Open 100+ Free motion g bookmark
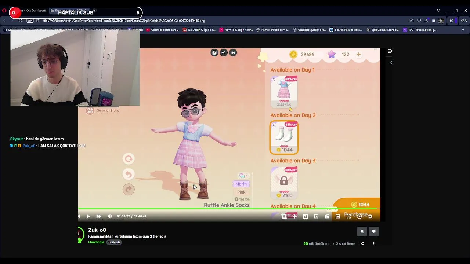 tap(419, 30)
